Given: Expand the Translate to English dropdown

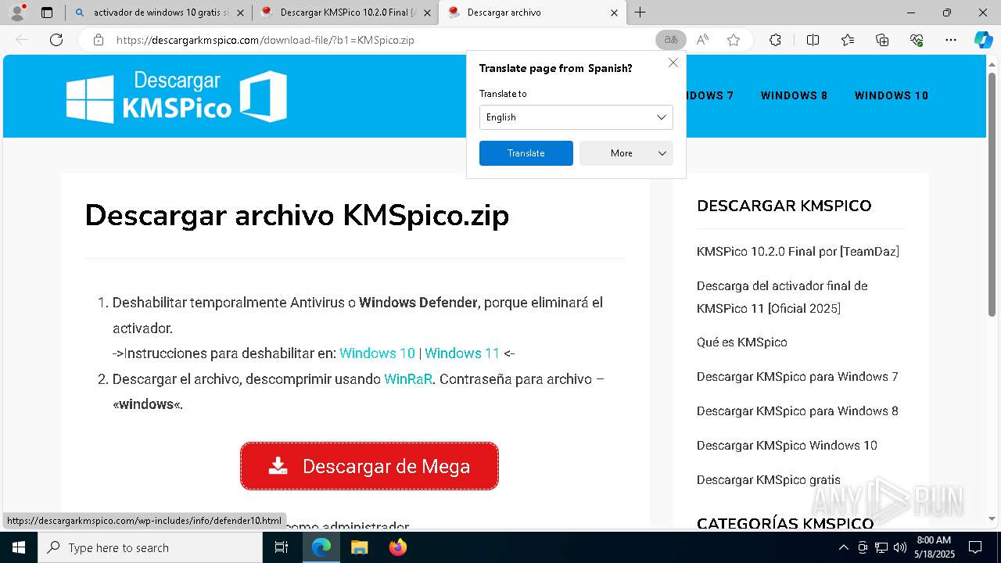Looking at the screenshot, I should (576, 117).
